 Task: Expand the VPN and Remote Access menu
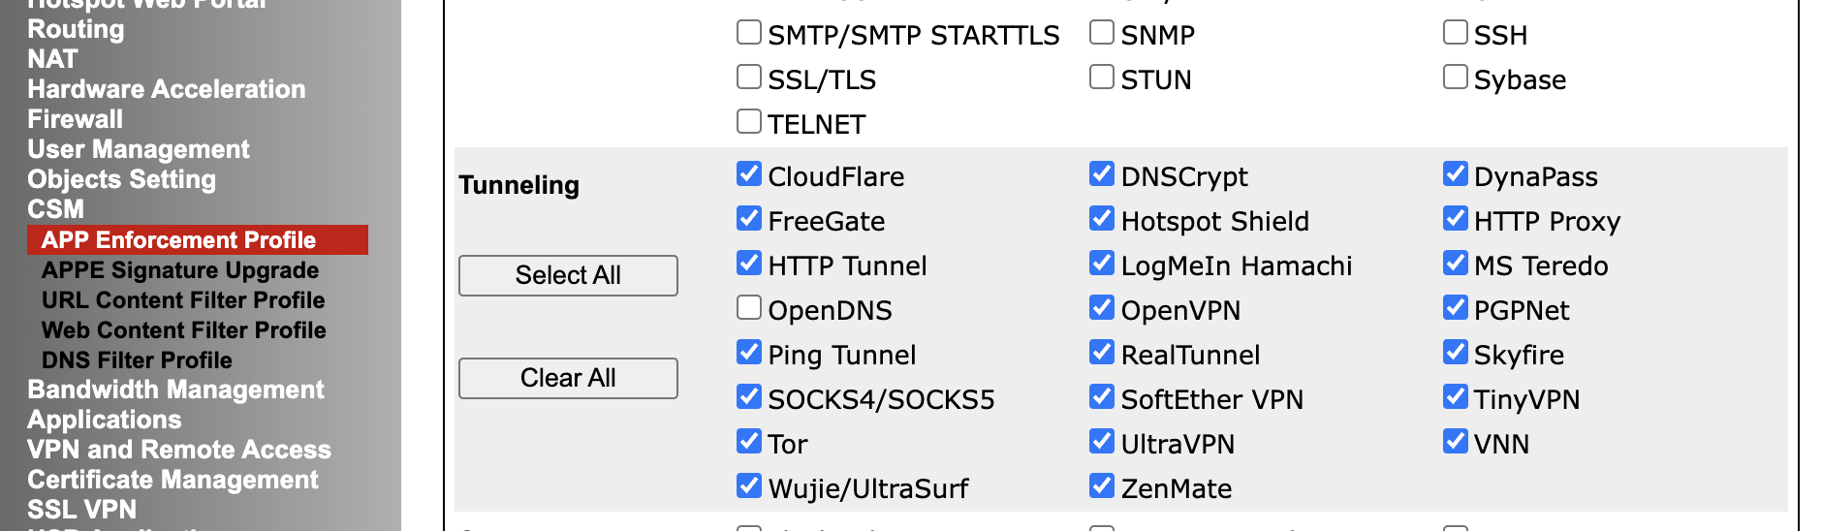click(178, 450)
